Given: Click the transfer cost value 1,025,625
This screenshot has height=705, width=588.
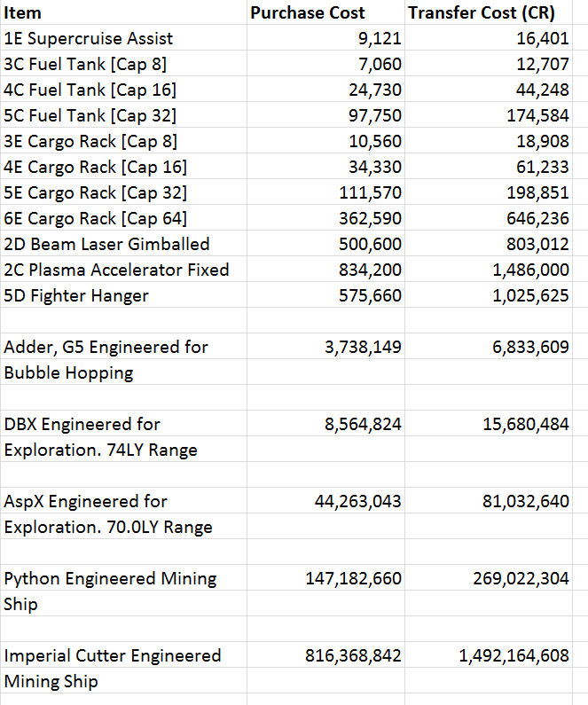Looking at the screenshot, I should (530, 295).
